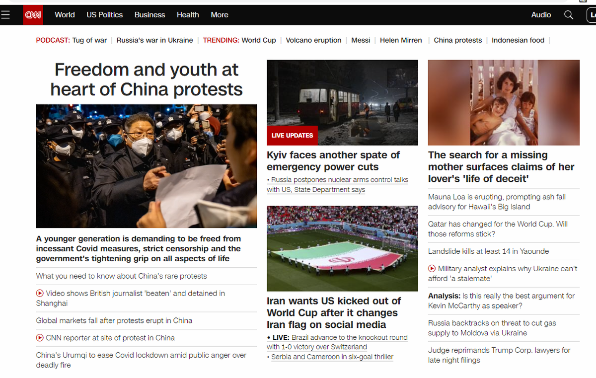Viewport: 596px width, 378px height.
Task: Click the PODCAST label
Action: 53,40
